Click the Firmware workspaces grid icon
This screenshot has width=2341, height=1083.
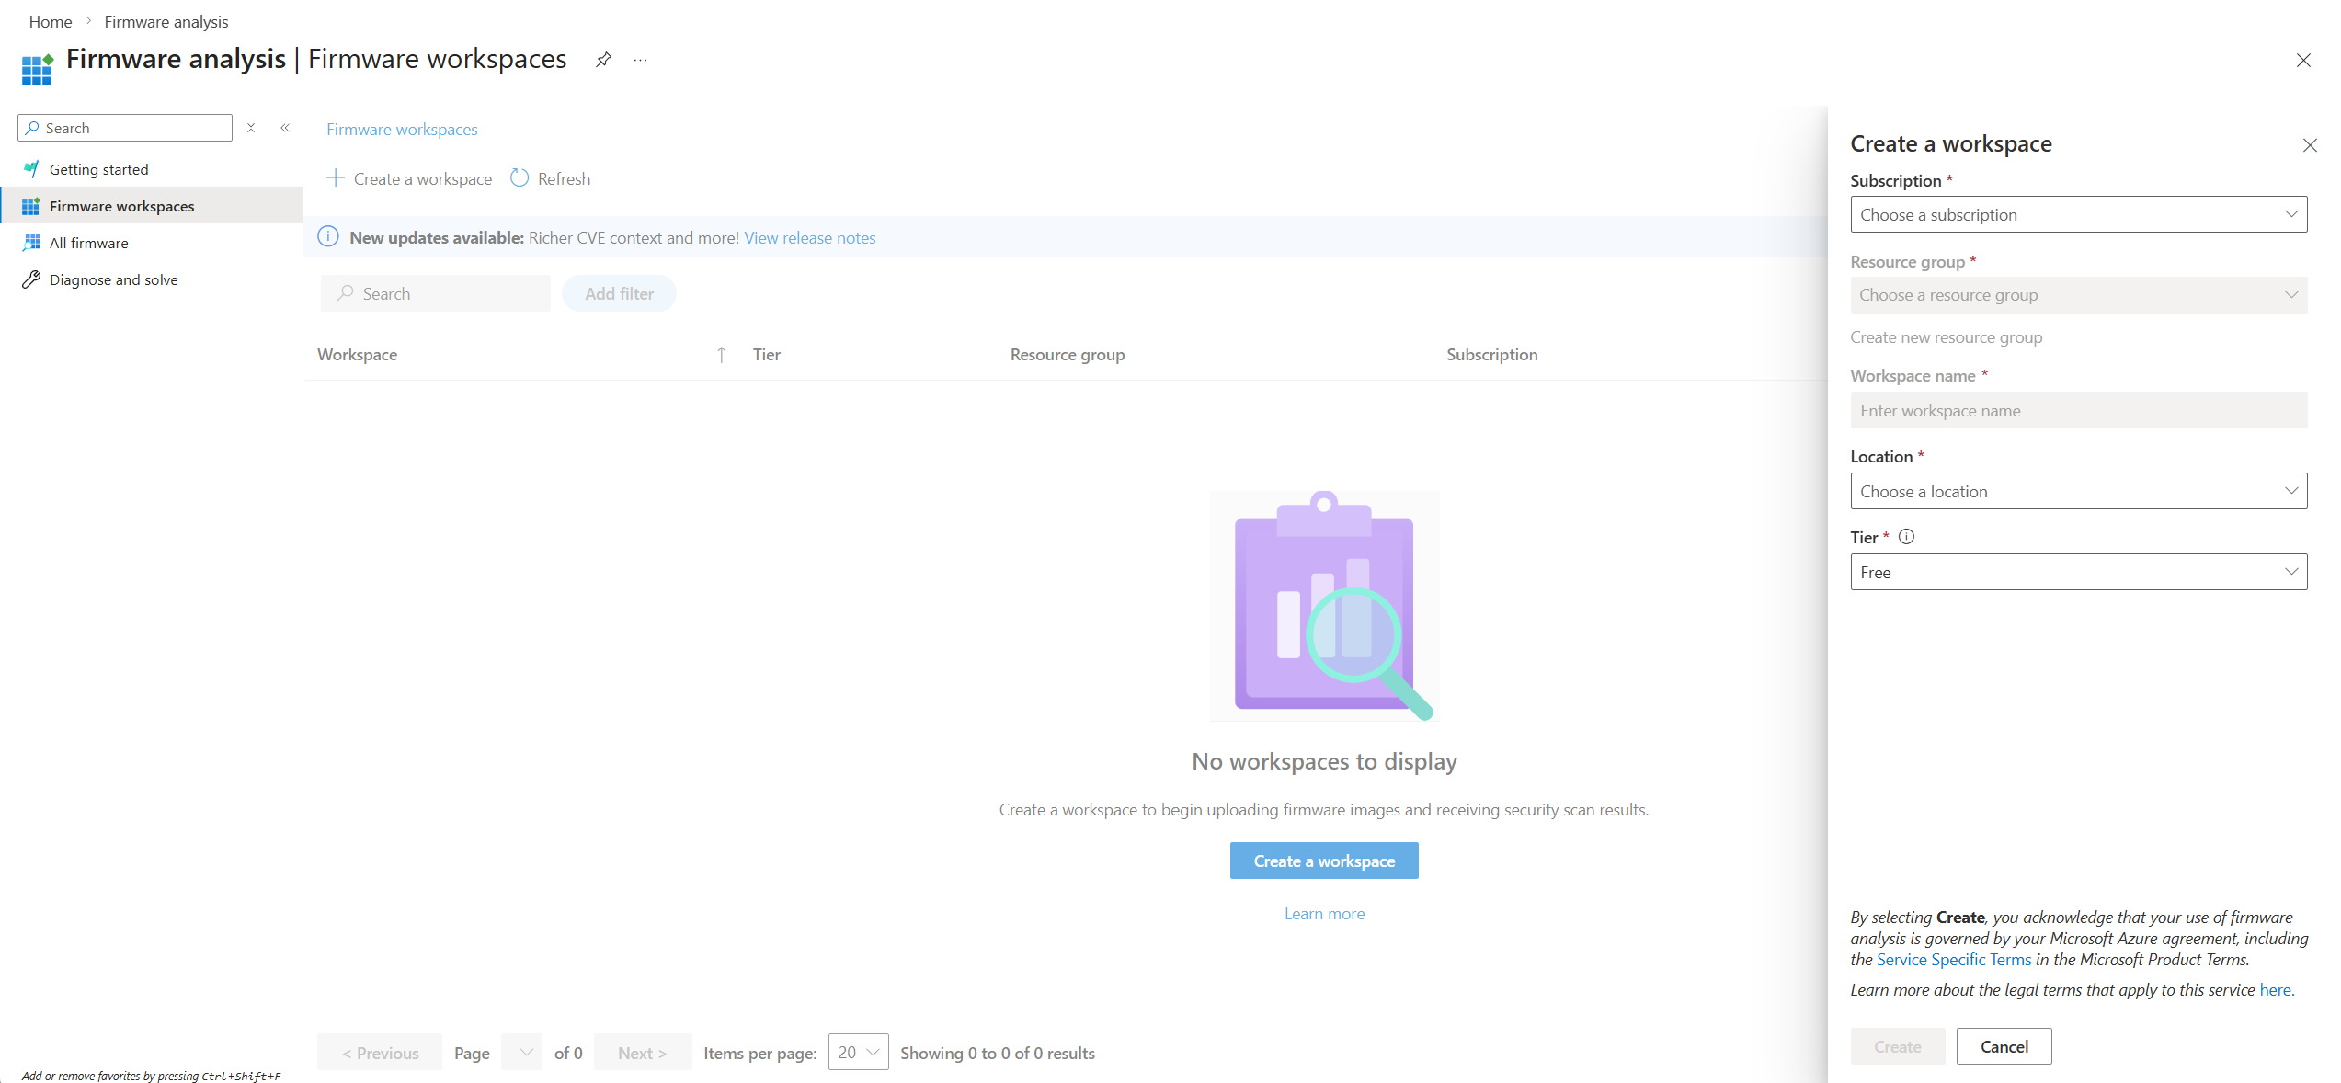(x=31, y=206)
